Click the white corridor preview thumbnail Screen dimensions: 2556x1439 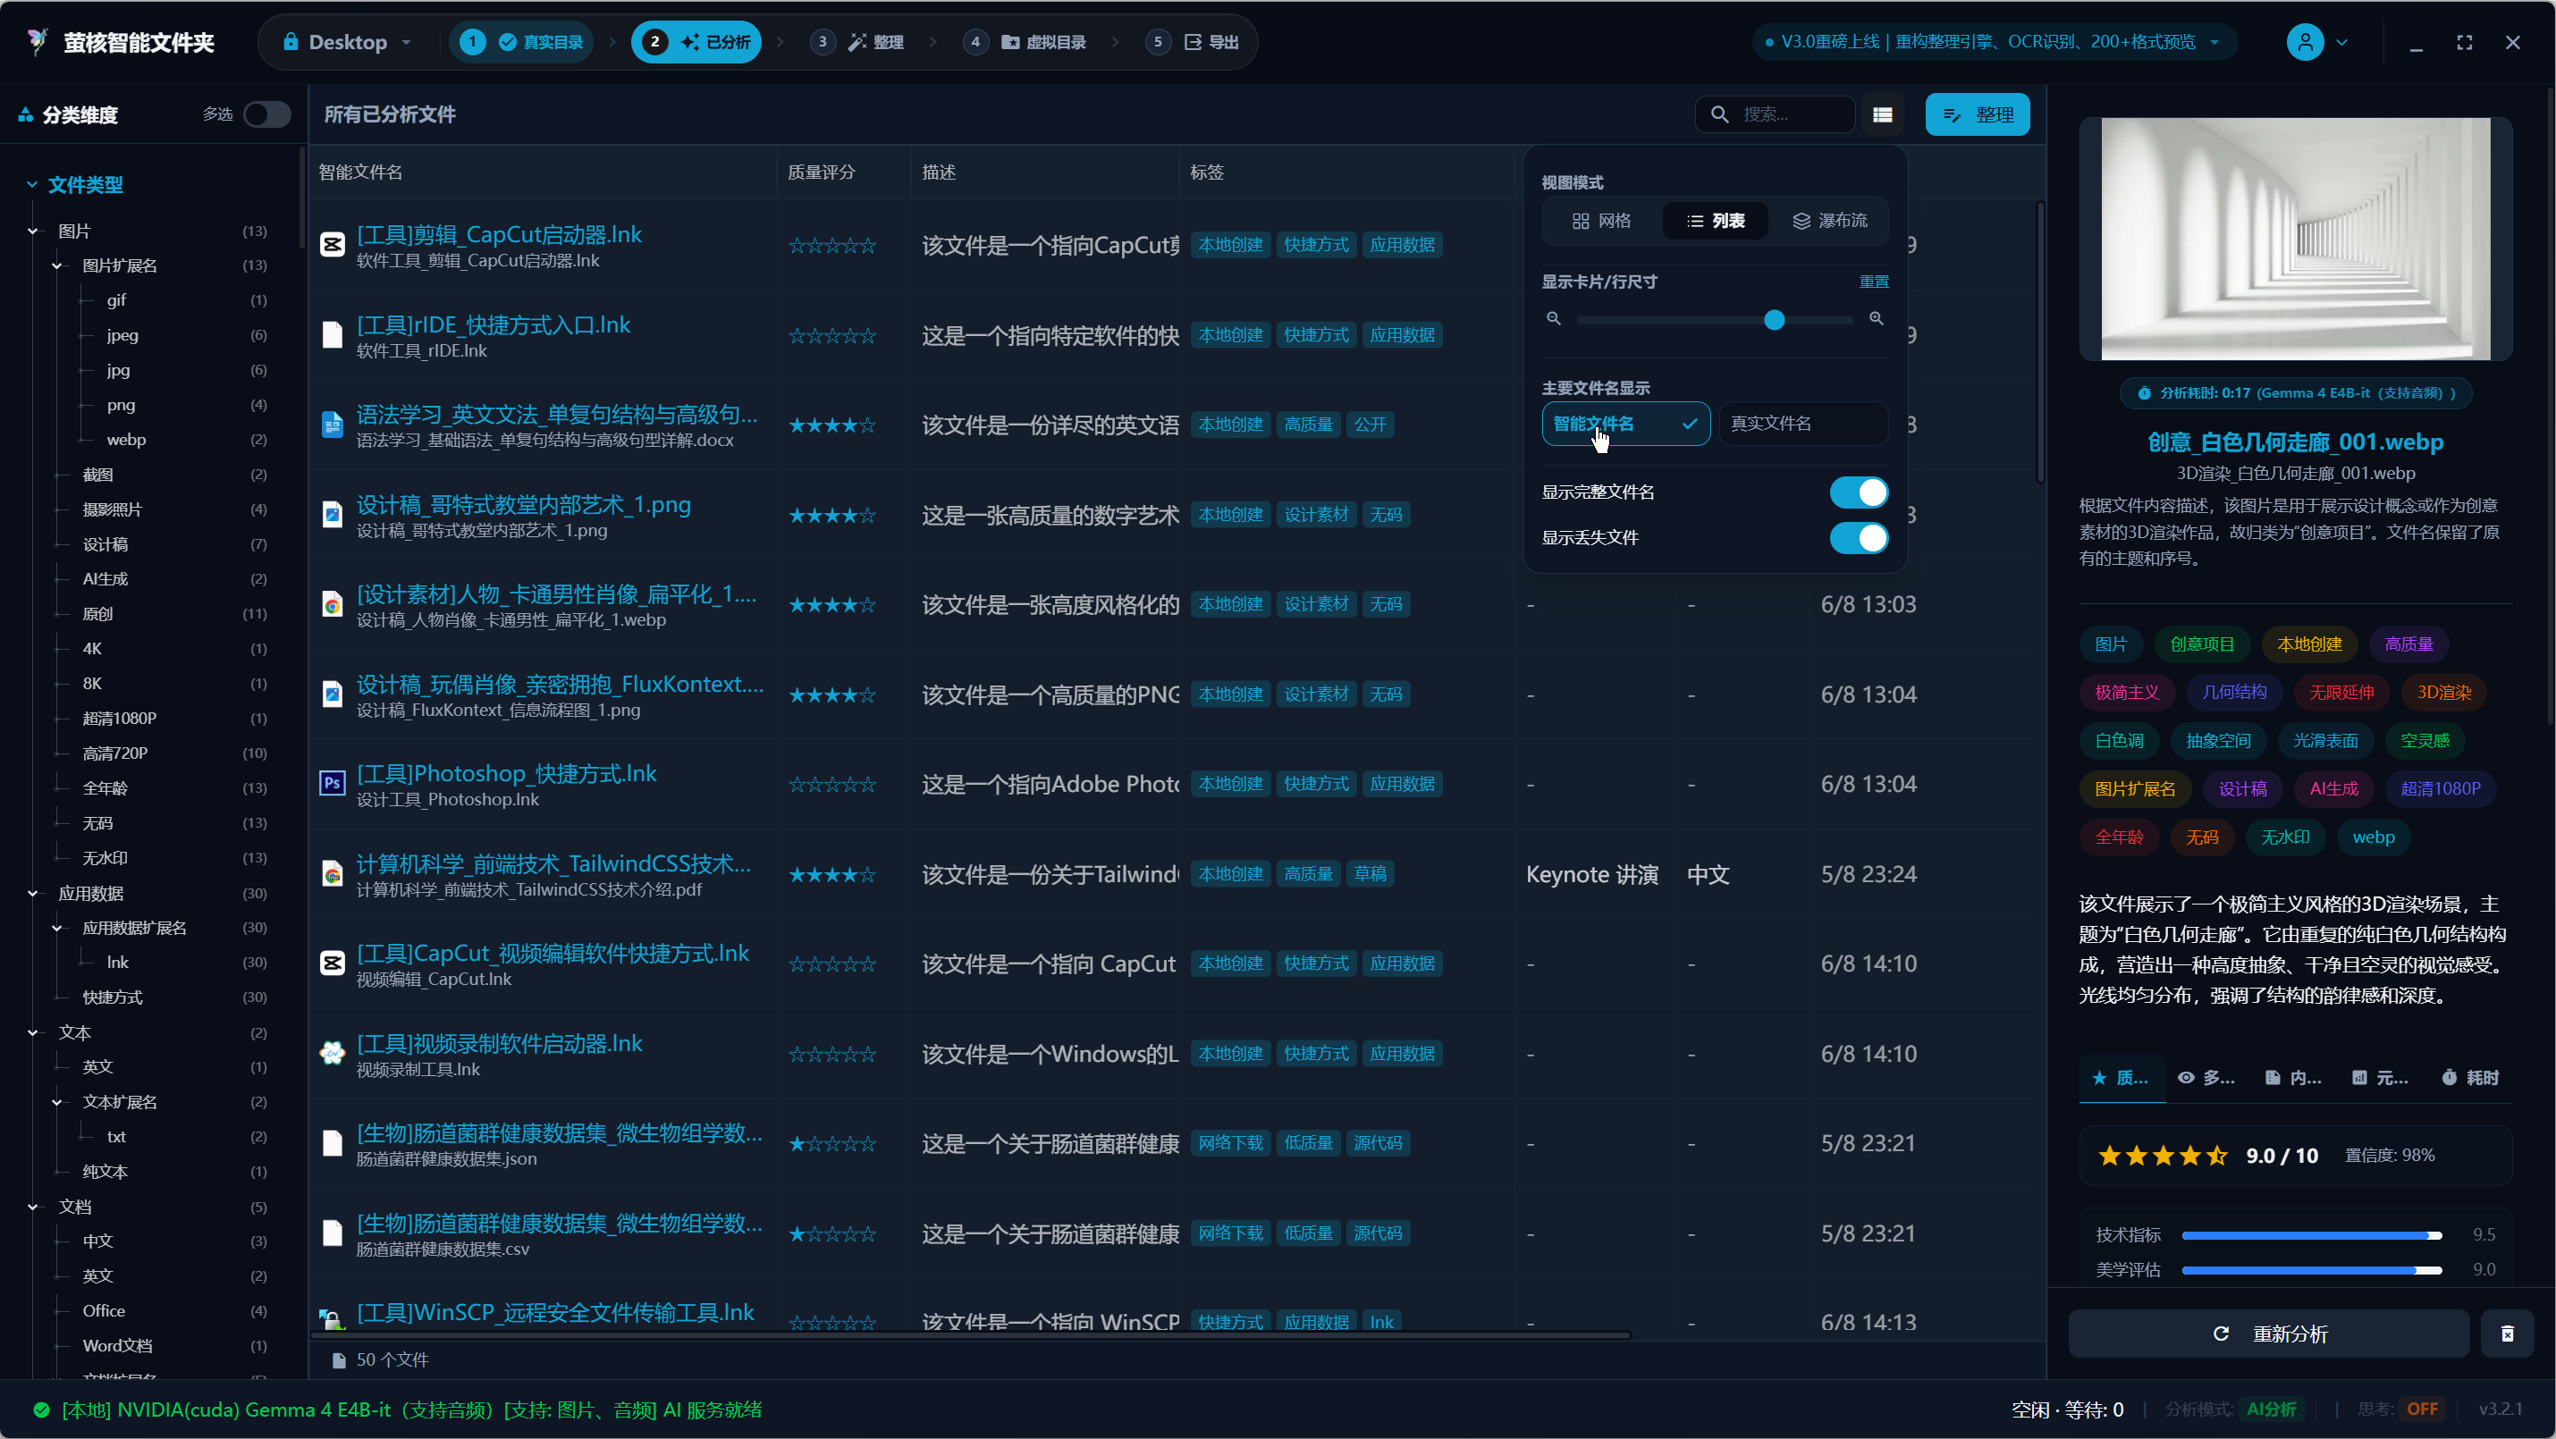click(2295, 239)
